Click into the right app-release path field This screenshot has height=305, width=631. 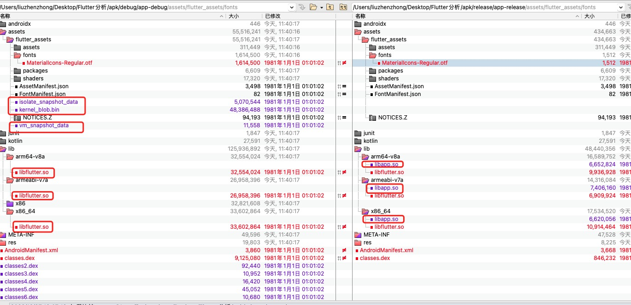tap(488, 7)
